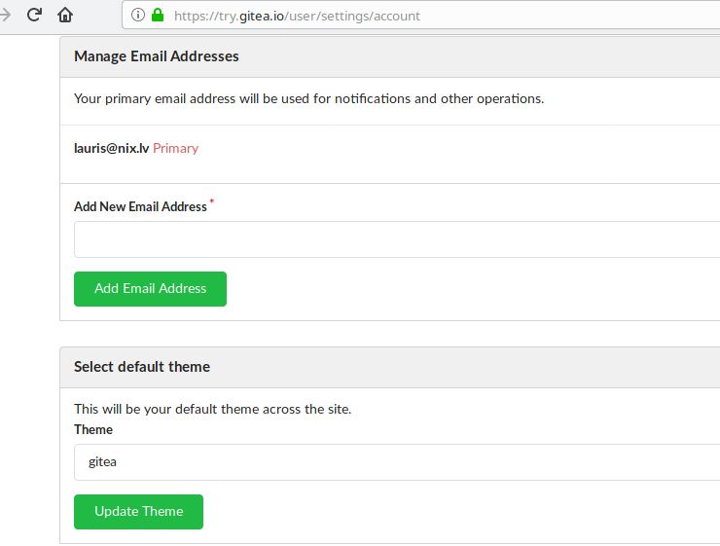Focus the browser address bar URL
Viewport: 720px width, 546px height.
coord(297,17)
